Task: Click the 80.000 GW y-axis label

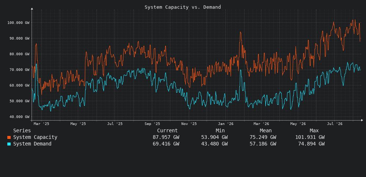Action: point(19,54)
